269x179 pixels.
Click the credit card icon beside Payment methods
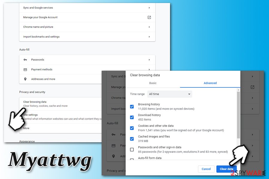click(25, 70)
